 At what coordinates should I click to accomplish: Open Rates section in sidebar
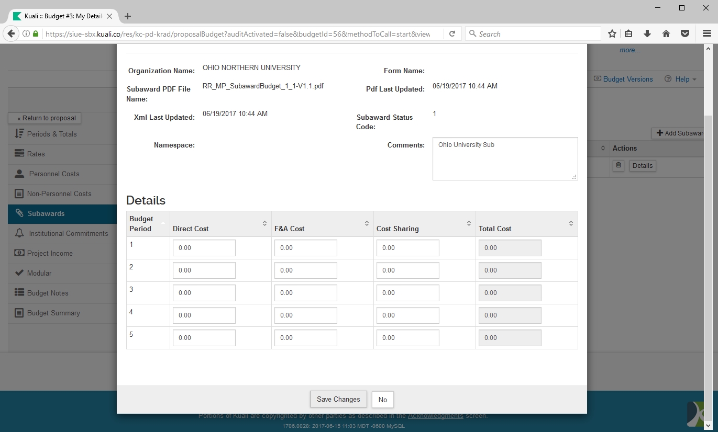coord(36,154)
